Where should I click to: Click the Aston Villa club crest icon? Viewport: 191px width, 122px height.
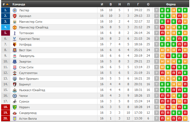(x=14, y=119)
